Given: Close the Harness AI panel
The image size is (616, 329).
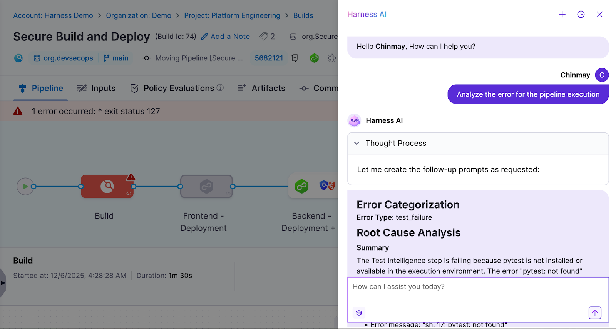Looking at the screenshot, I should tap(599, 14).
